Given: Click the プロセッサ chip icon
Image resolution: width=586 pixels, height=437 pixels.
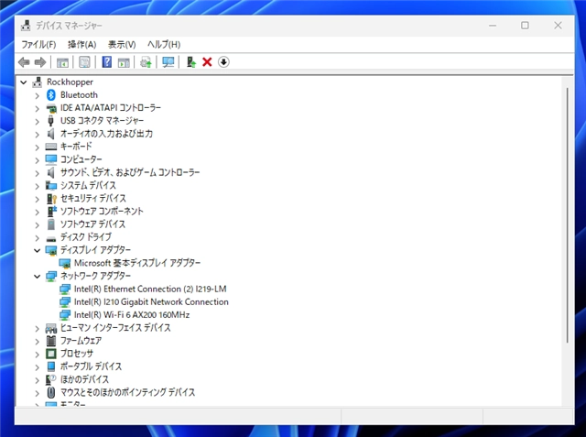Looking at the screenshot, I should 51,354.
